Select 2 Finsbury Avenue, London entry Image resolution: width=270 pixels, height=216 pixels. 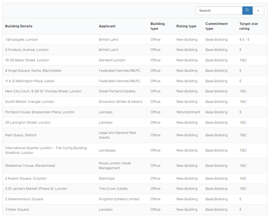[135, 50]
